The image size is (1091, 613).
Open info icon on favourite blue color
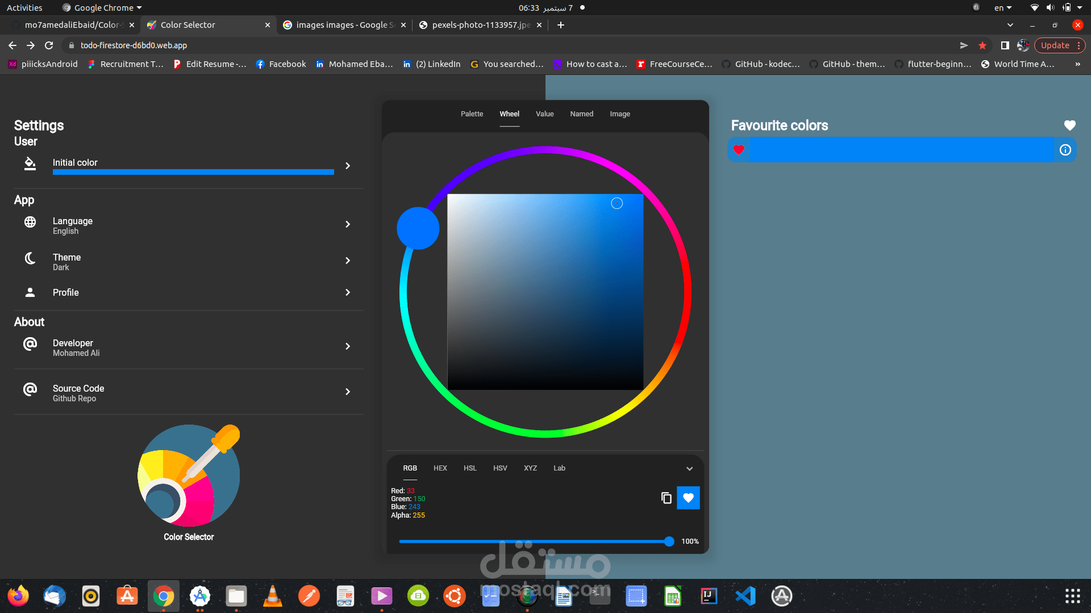[x=1065, y=150]
